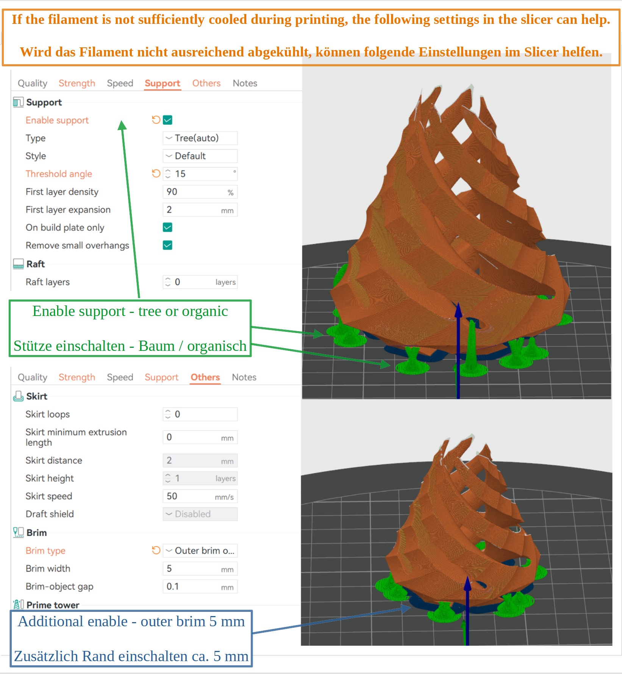Click the Raft section icon
Screen dimensions: 622x674
click(x=17, y=264)
